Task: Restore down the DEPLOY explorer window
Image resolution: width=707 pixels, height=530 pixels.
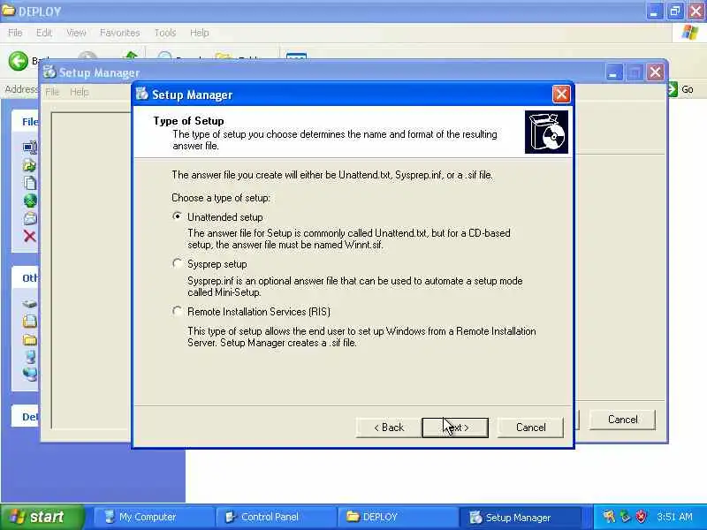Action: pyautogui.click(x=675, y=11)
